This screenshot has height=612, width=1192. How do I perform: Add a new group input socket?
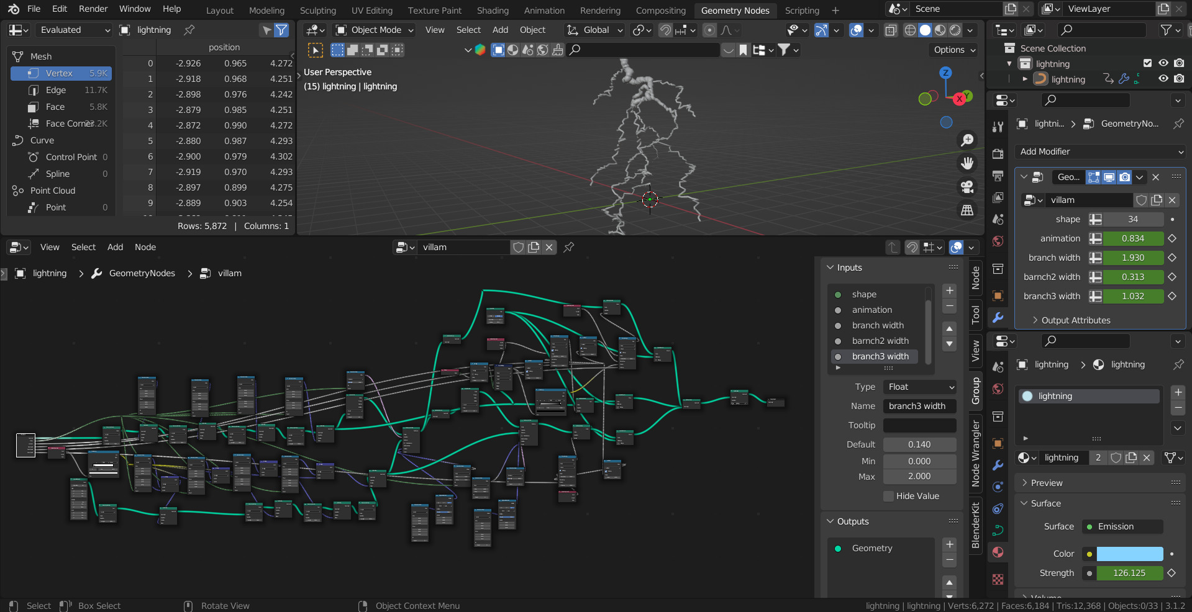(x=949, y=290)
